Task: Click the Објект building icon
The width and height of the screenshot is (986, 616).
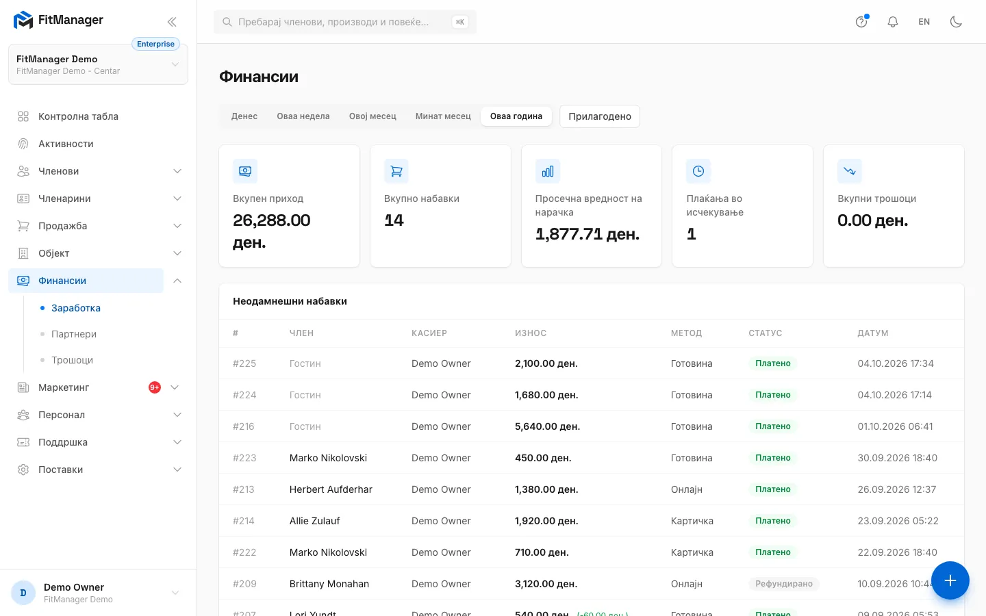Action: [23, 253]
